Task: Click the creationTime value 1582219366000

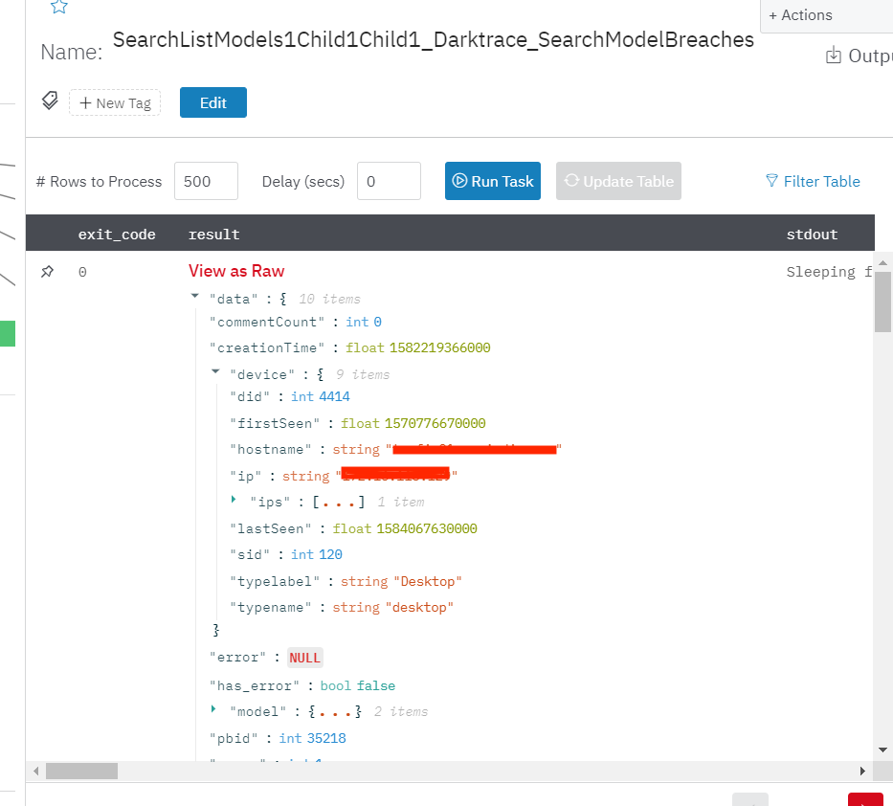Action: [439, 348]
